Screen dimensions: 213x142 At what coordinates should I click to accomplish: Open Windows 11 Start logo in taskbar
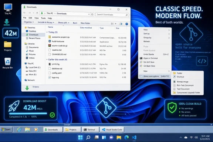80,138
